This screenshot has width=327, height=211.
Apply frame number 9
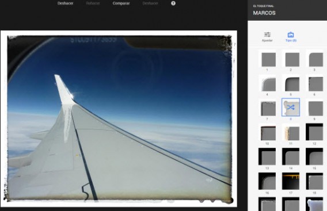314,108
